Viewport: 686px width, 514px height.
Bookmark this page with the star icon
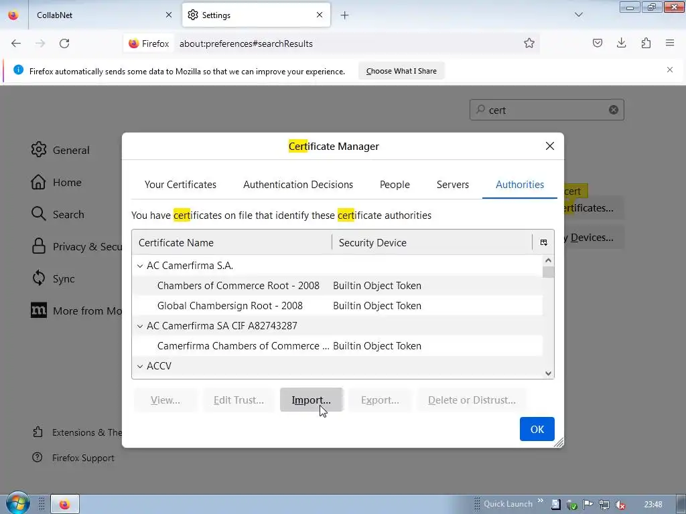(x=529, y=44)
